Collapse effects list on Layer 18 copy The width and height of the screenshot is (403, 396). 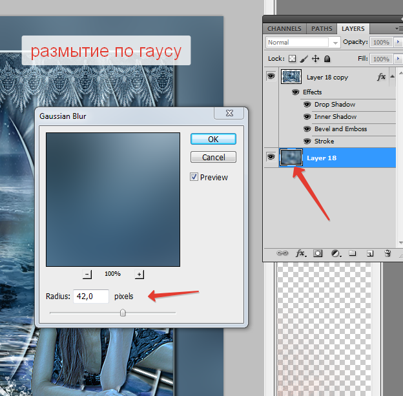pyautogui.click(x=393, y=76)
